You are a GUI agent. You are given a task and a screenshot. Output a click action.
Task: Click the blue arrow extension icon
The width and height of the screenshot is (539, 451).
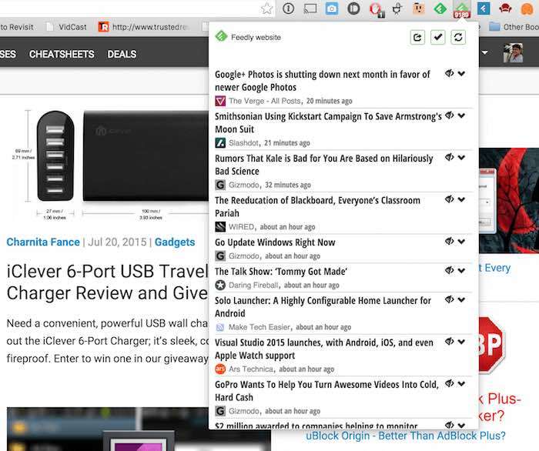click(x=484, y=8)
